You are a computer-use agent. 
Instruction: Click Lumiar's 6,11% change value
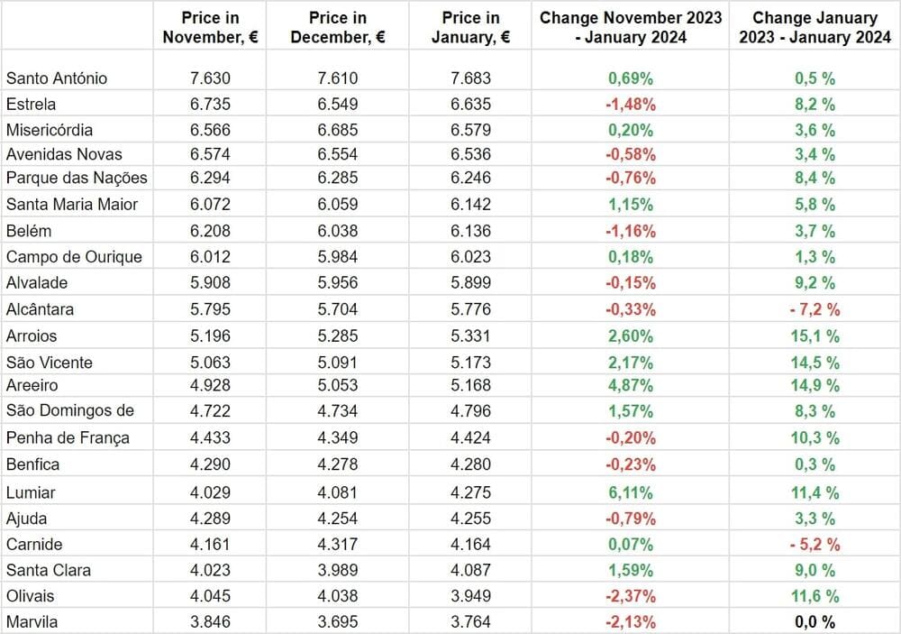pos(631,492)
